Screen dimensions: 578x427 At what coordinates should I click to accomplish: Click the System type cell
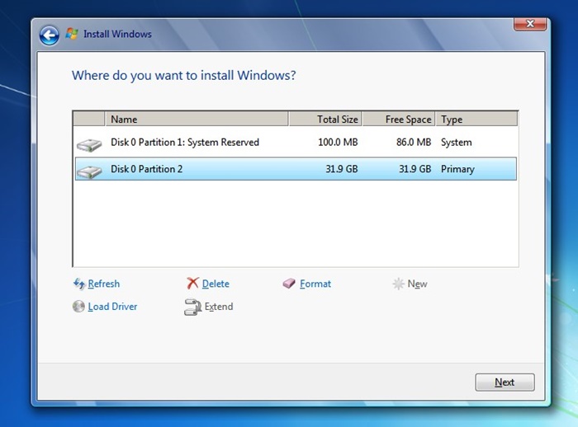(457, 143)
